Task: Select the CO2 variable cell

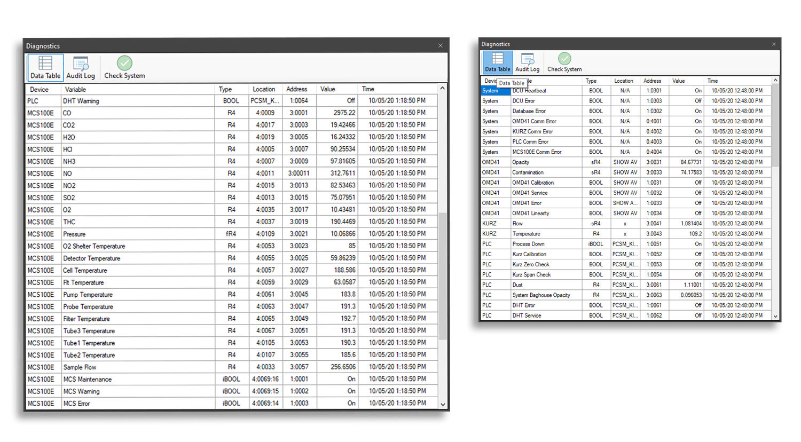Action: pyautogui.click(x=138, y=125)
